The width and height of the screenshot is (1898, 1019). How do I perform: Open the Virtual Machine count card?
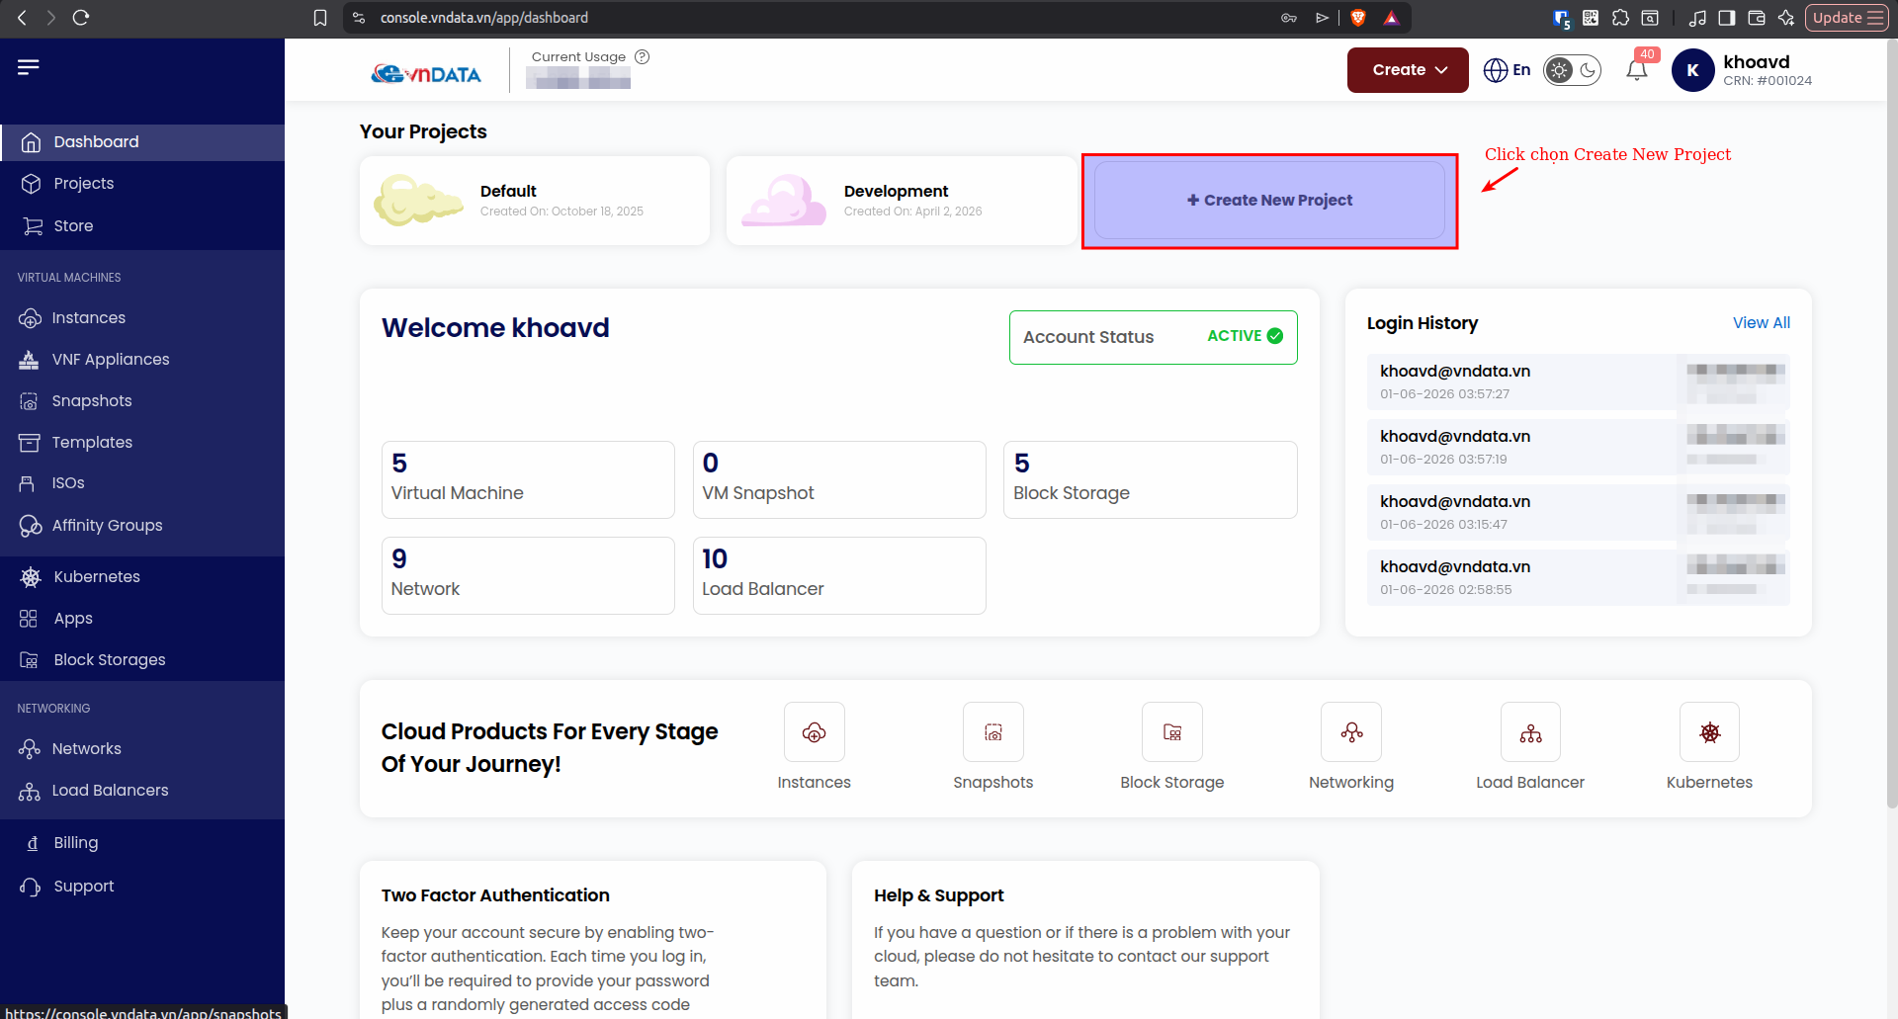[x=528, y=479]
